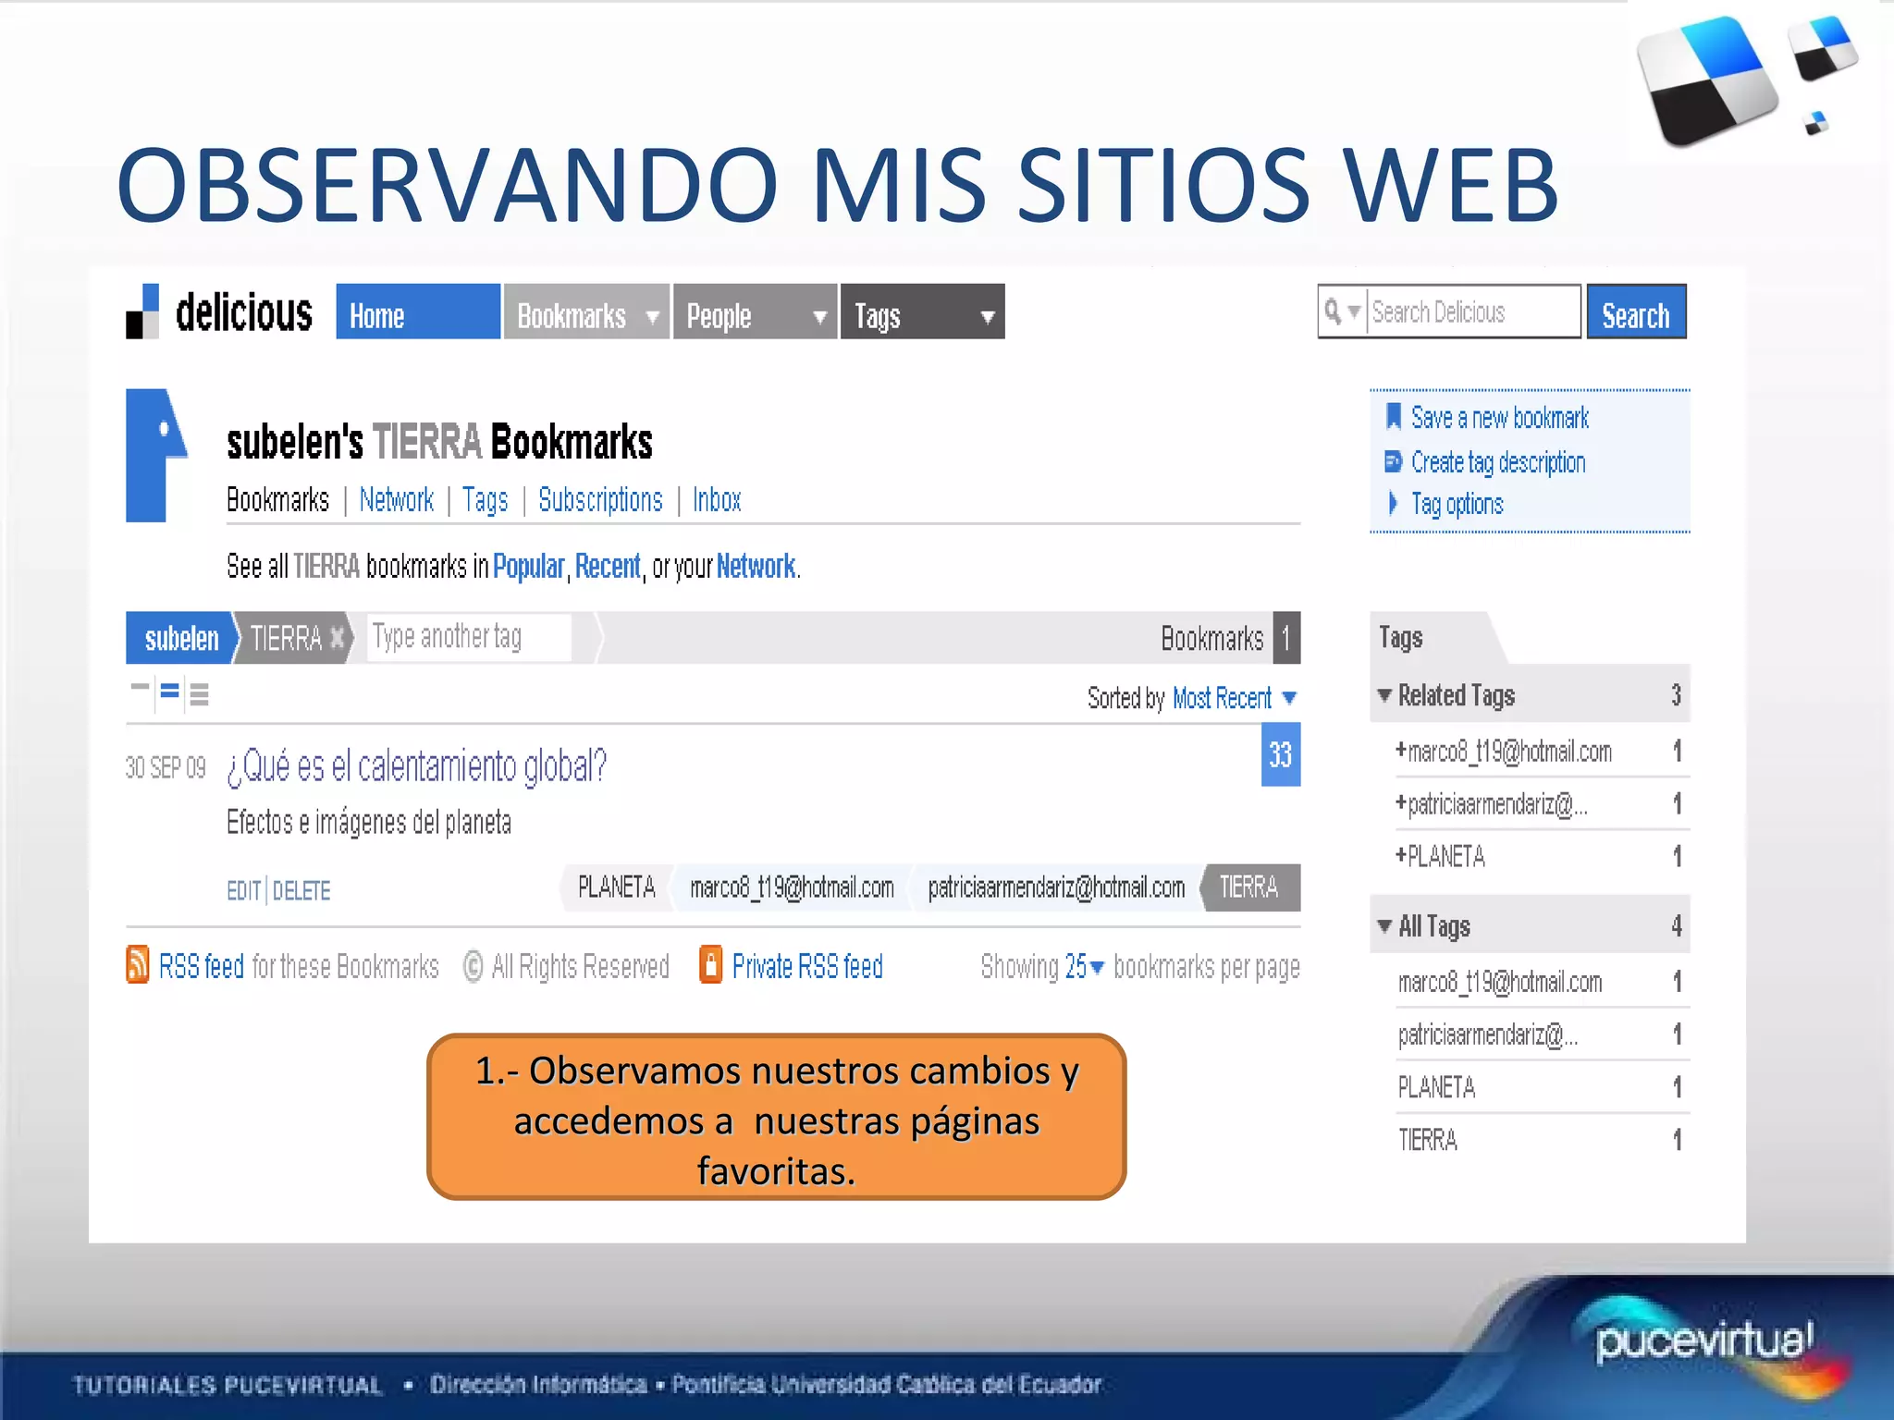
Task: Open the Private RSS feed link
Action: [x=807, y=966]
